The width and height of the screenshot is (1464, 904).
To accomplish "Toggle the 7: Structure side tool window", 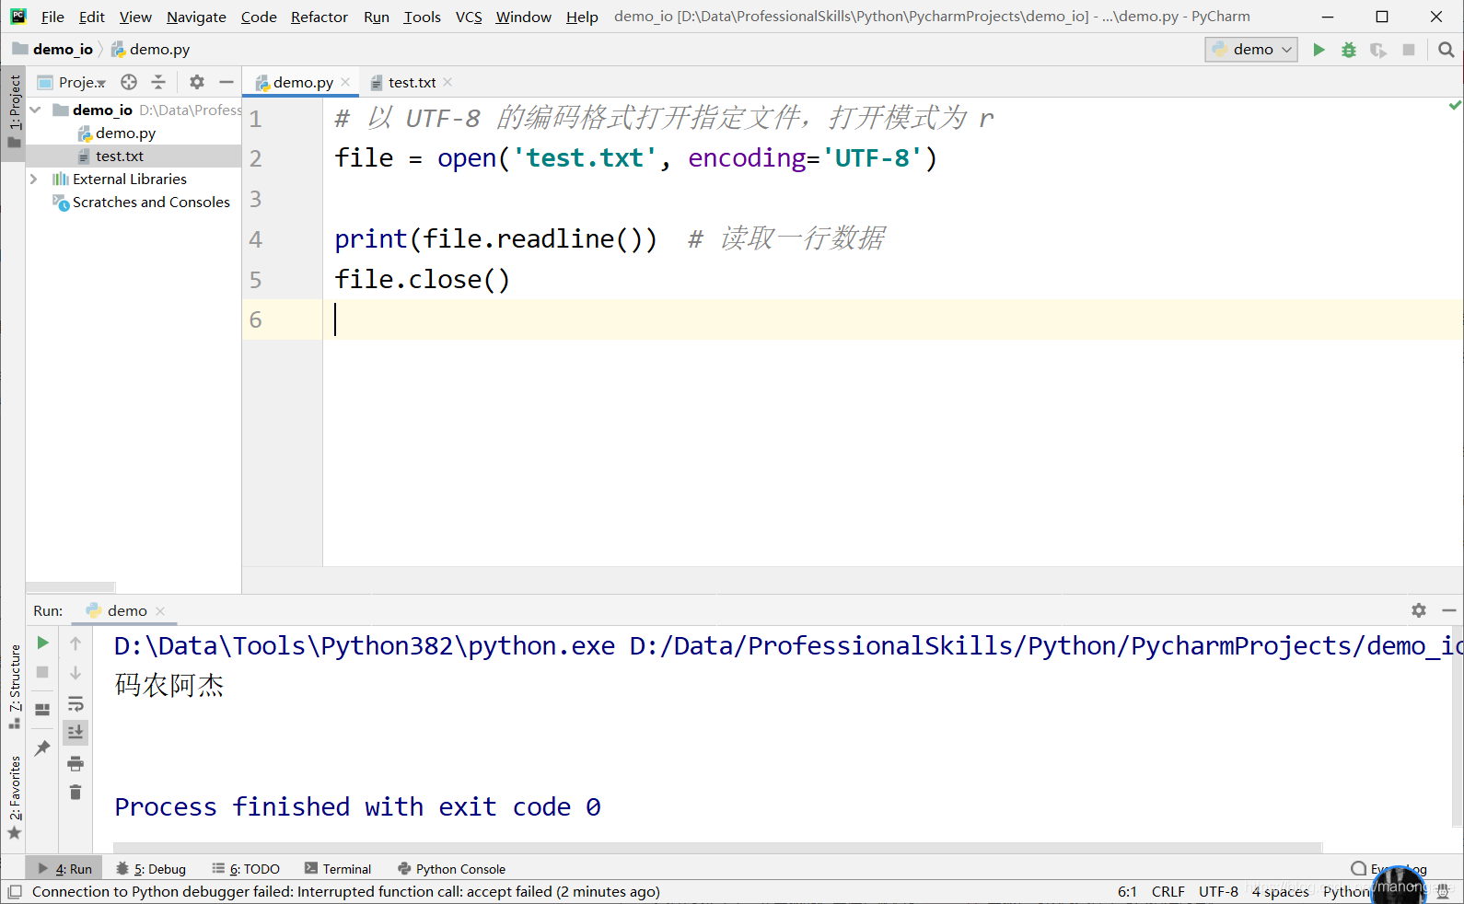I will tap(14, 686).
